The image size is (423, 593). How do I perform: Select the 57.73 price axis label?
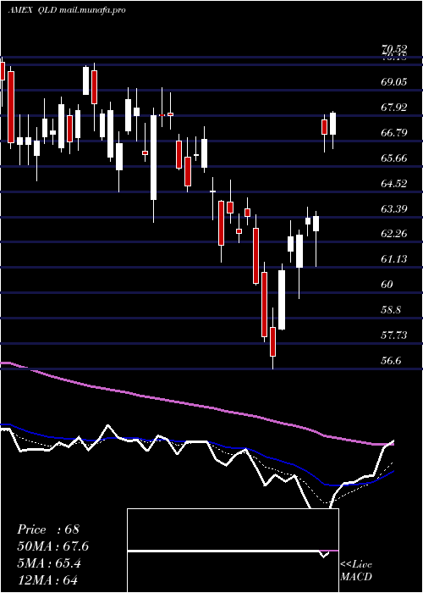click(x=395, y=335)
